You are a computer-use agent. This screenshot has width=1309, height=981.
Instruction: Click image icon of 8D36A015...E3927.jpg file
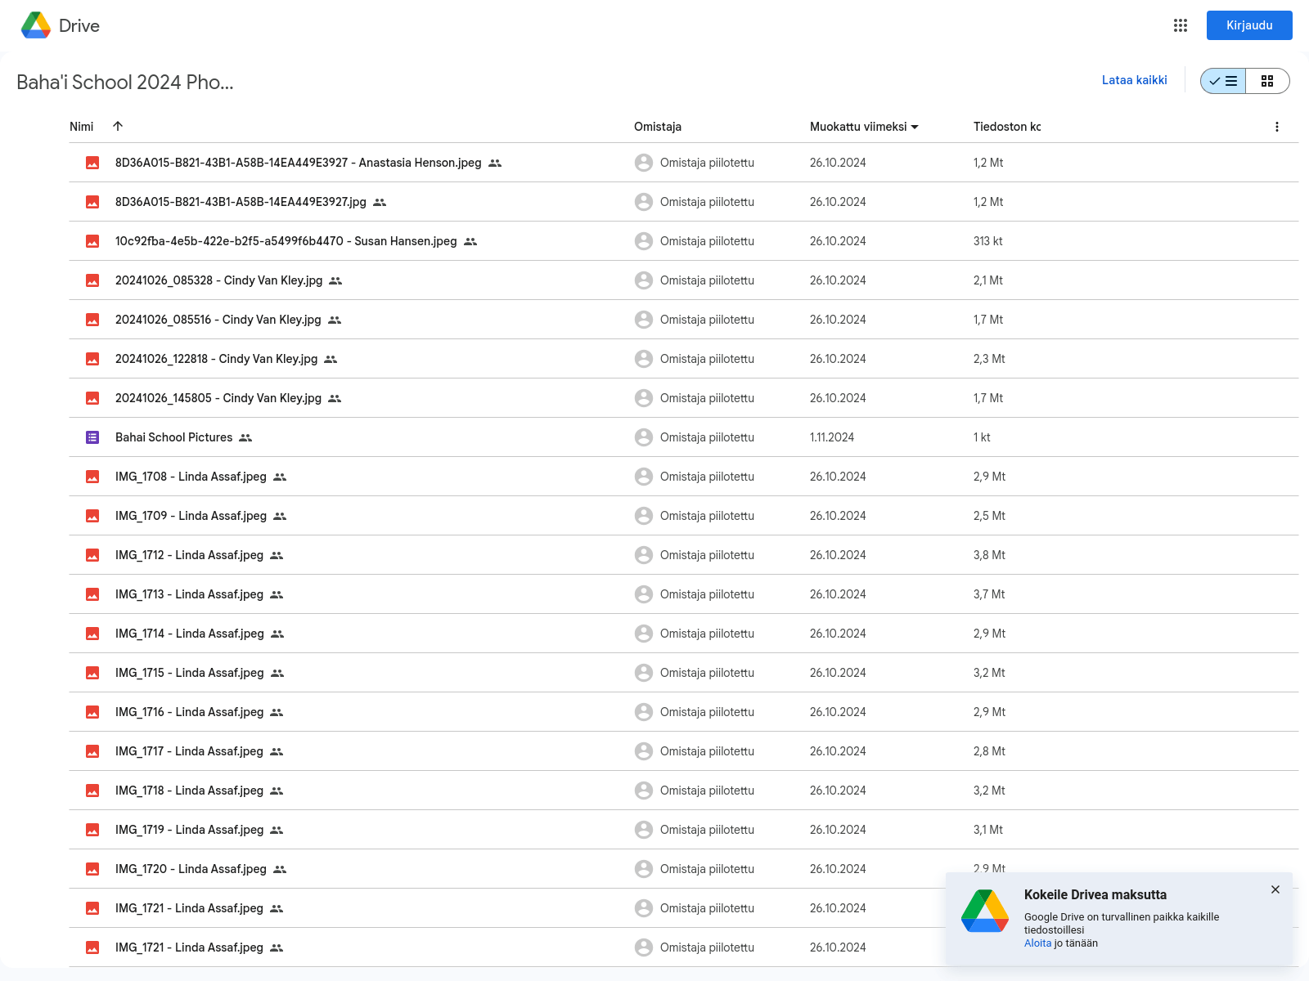tap(92, 202)
